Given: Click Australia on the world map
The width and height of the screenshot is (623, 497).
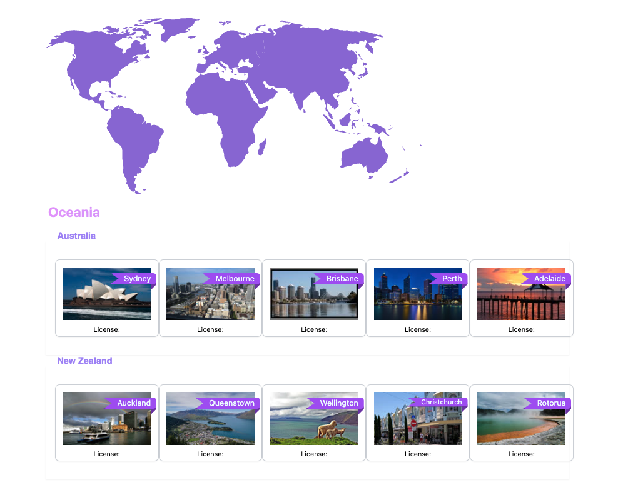Looking at the screenshot, I should pos(363,156).
